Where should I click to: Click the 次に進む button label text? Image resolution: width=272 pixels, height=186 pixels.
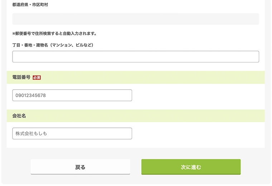pyautogui.click(x=191, y=167)
